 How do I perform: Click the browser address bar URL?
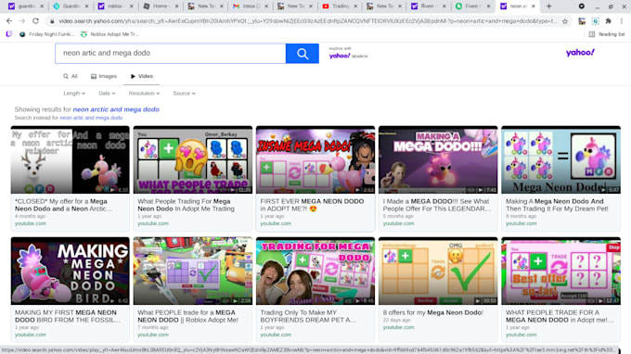(307, 21)
